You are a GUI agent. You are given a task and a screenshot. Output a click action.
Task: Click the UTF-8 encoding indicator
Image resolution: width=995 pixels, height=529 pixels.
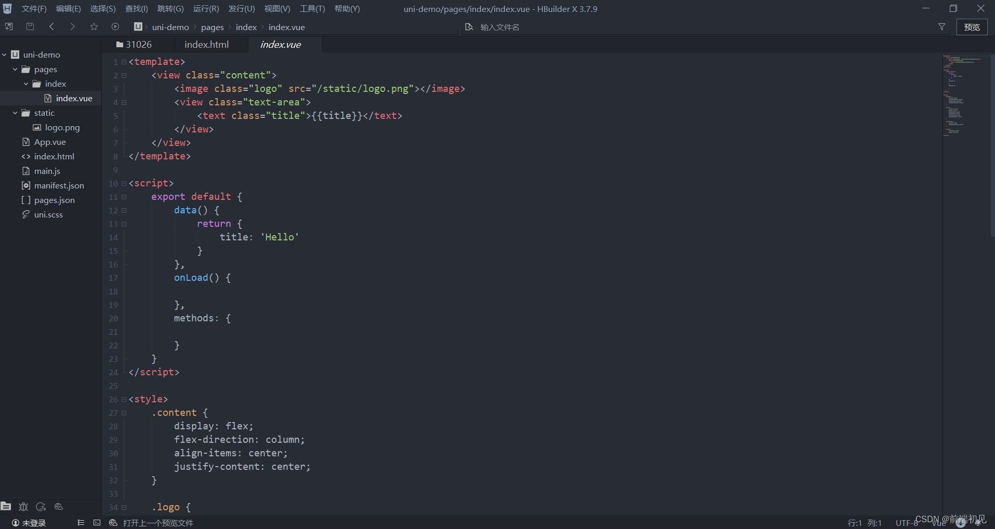coord(907,523)
